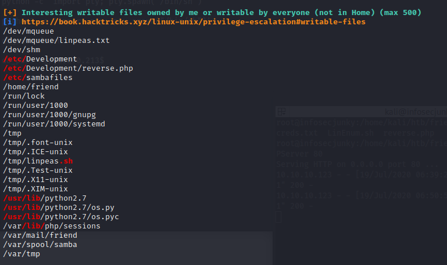
Task: Click the /home/friend path line
Action: pos(31,87)
